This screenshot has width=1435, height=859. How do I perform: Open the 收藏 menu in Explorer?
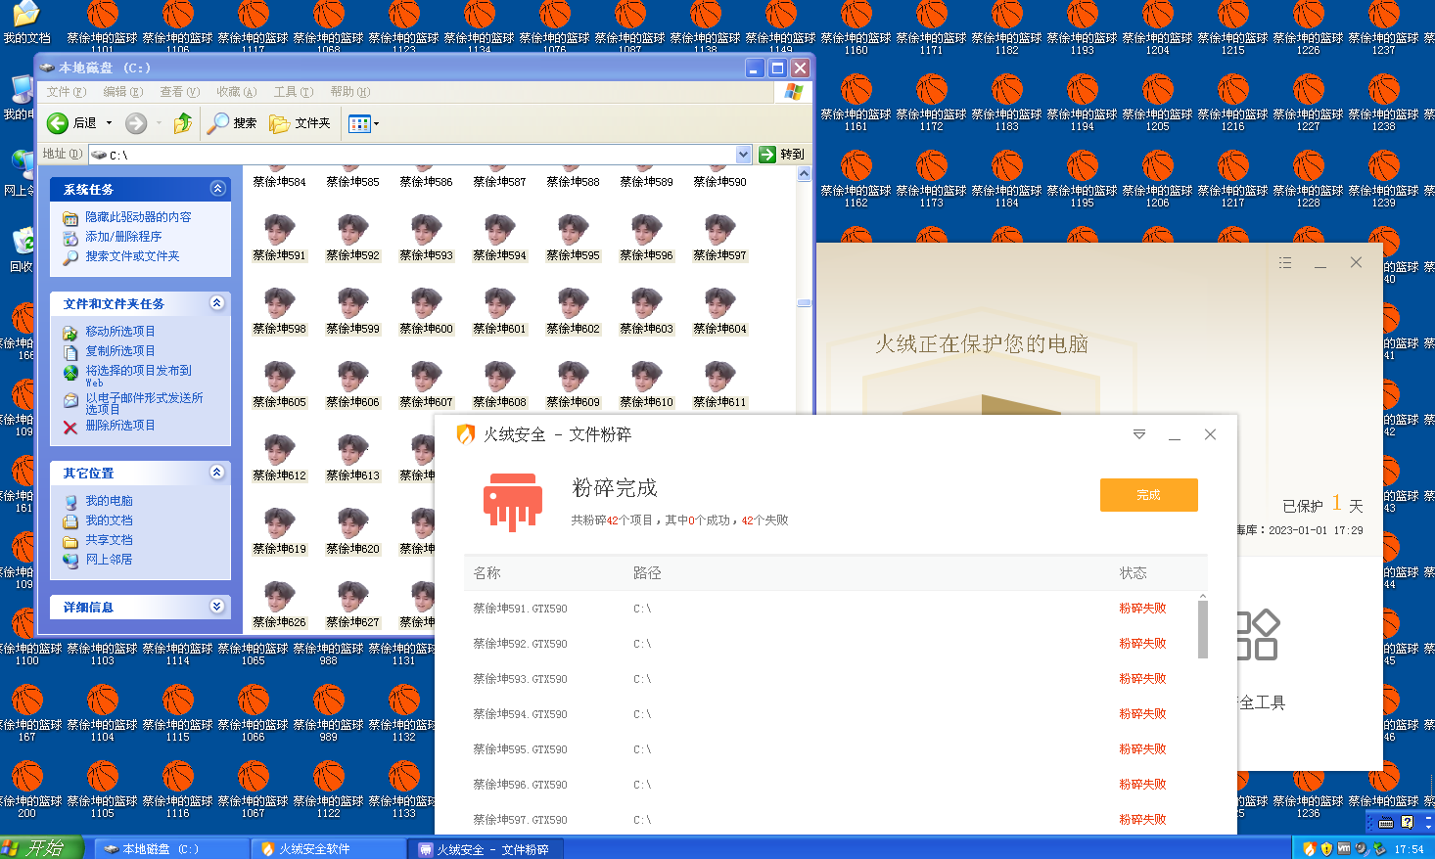(236, 92)
